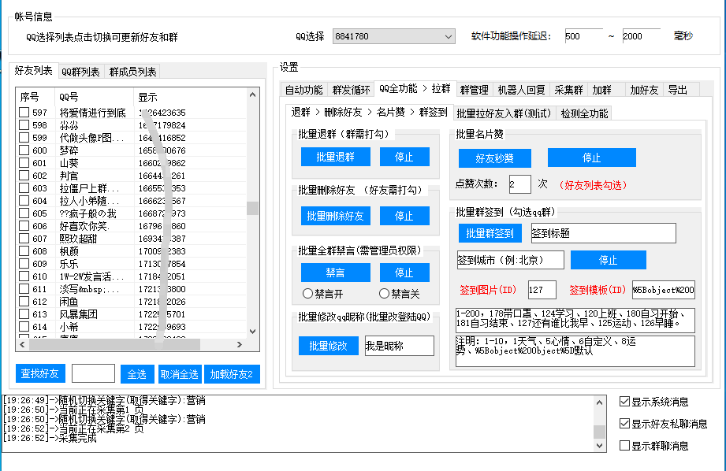Click the 显示 column header
This screenshot has width=726, height=471.
point(190,97)
